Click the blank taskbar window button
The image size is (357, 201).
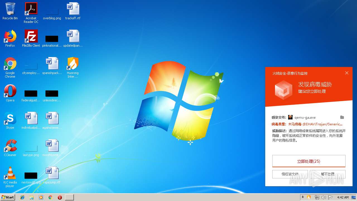click(69, 197)
